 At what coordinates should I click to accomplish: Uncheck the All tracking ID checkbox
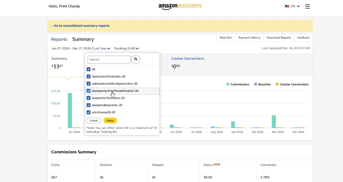(x=88, y=69)
